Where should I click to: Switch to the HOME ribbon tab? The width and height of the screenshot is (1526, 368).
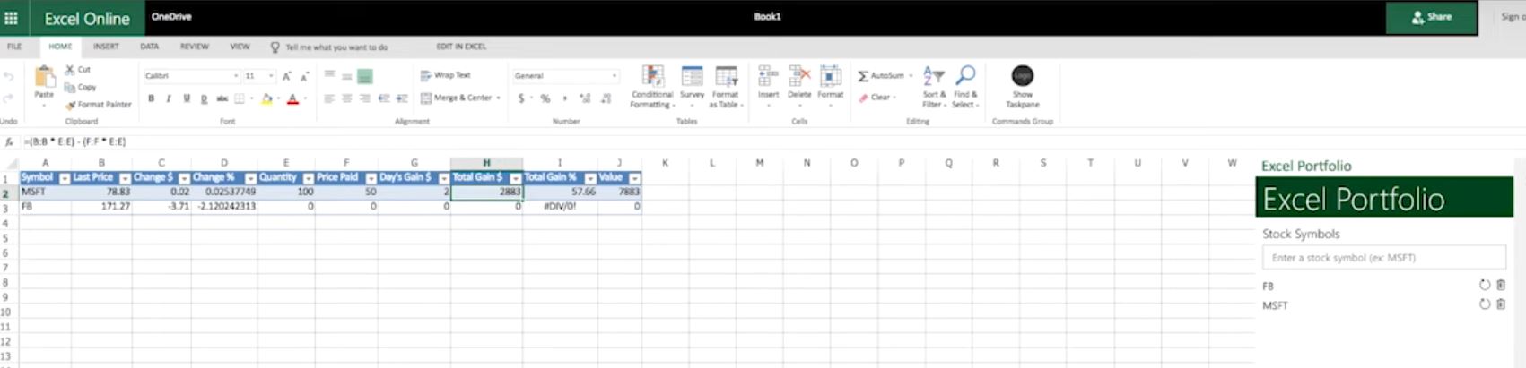tap(60, 47)
